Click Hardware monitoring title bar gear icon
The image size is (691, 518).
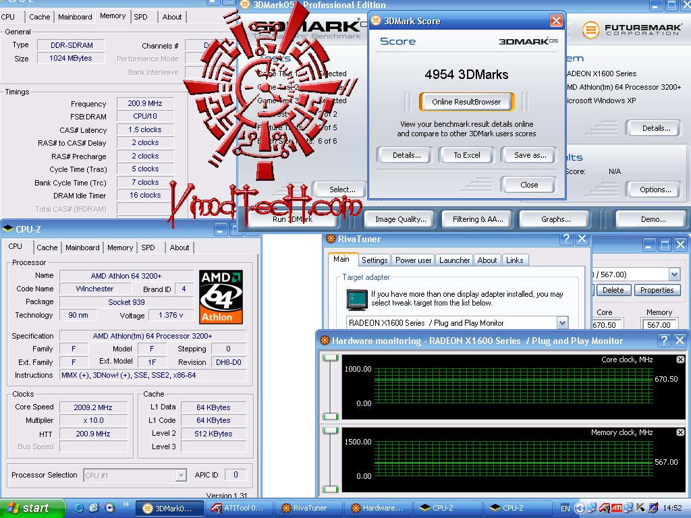click(325, 340)
